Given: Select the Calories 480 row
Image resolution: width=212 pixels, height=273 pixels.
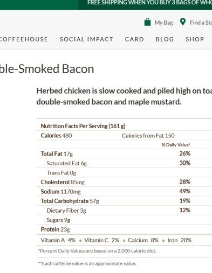Looking at the screenshot, I should tap(124, 136).
